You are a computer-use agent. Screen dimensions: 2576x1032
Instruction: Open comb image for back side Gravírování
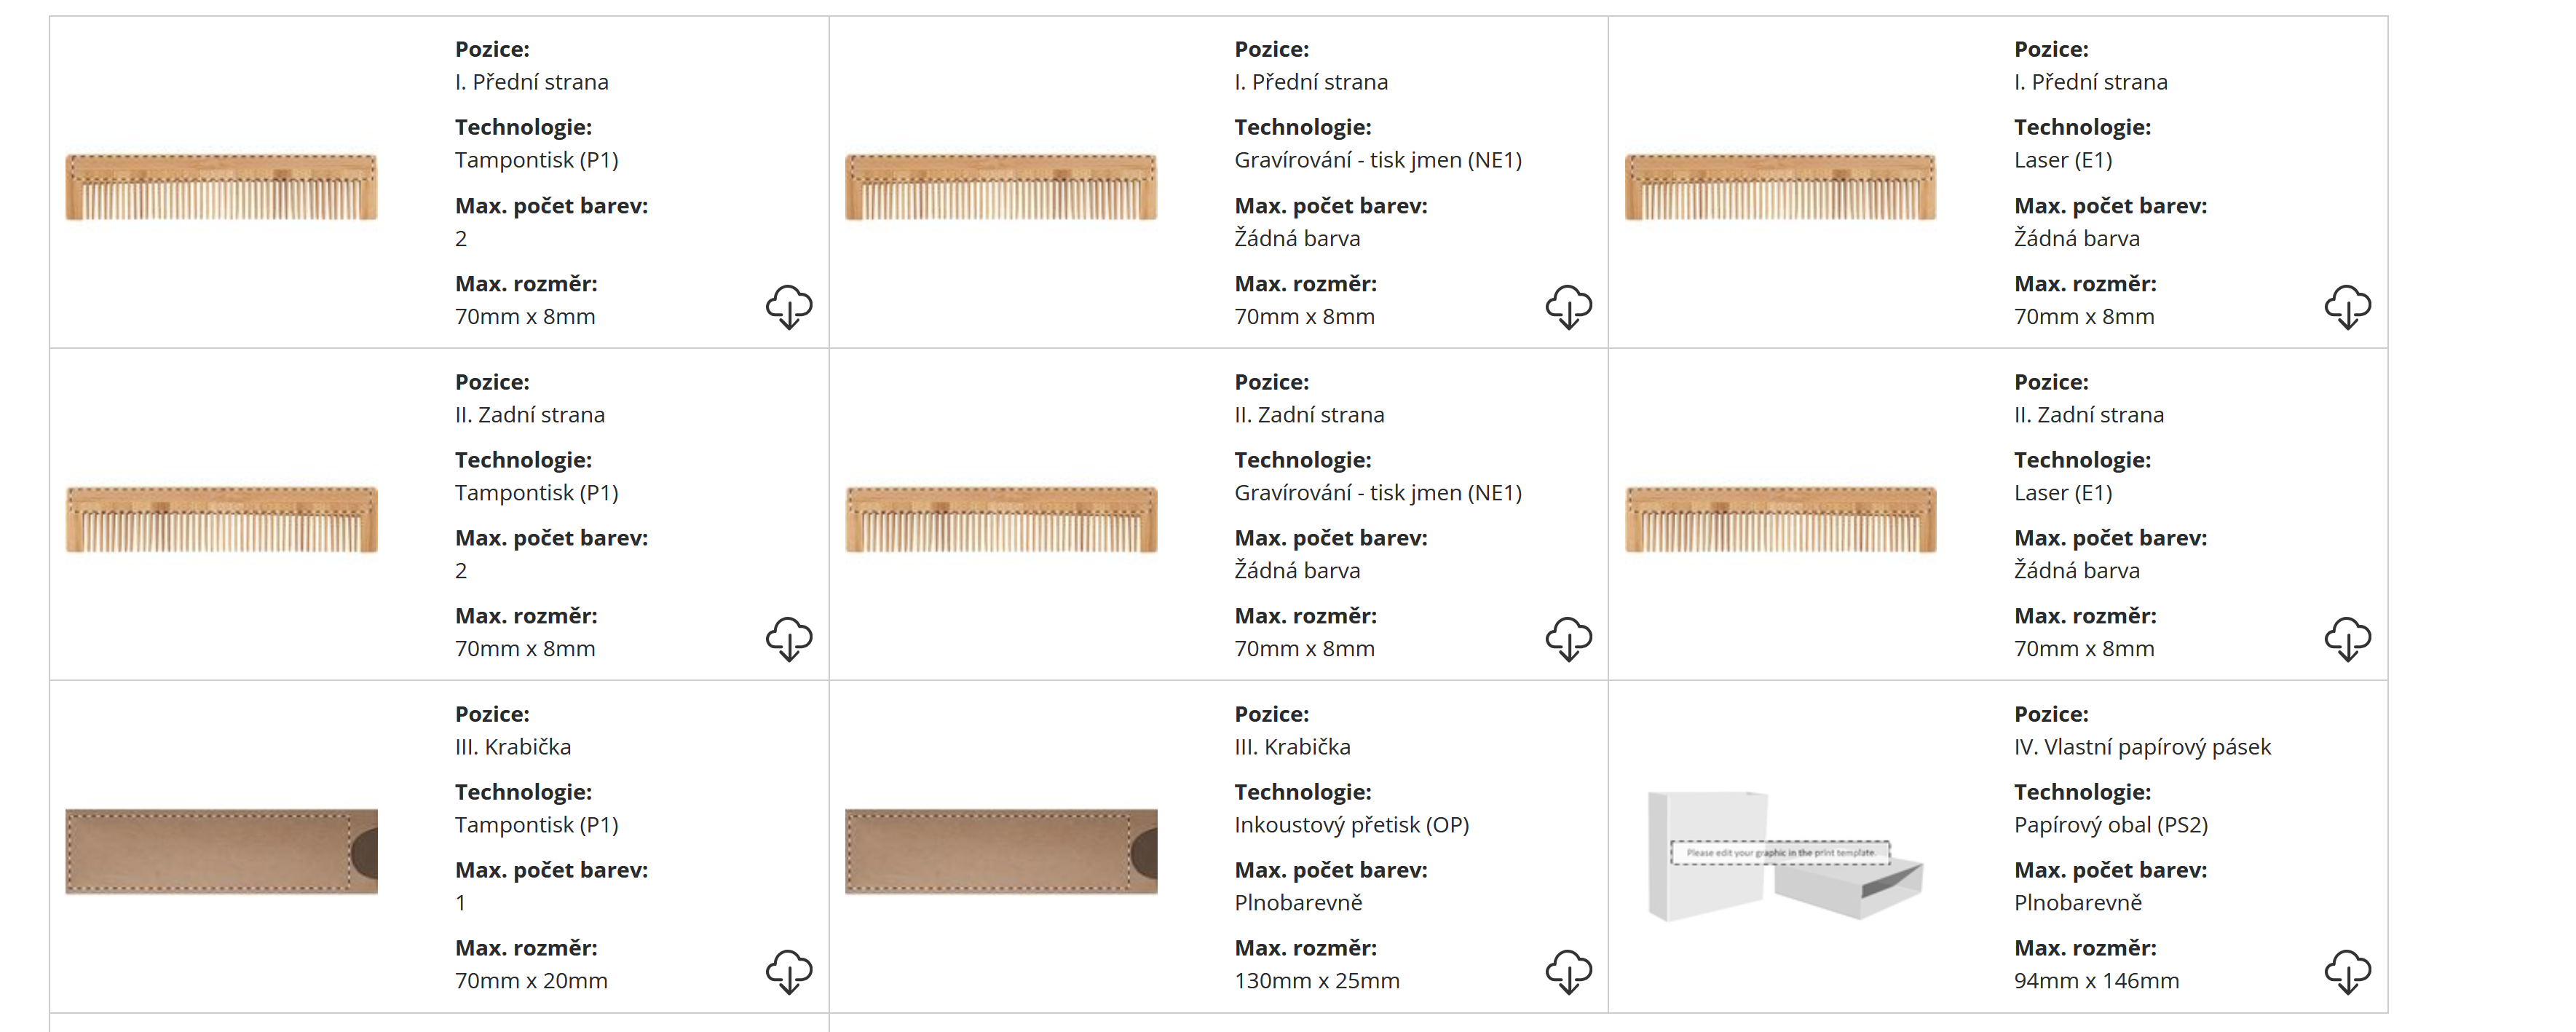[1001, 519]
